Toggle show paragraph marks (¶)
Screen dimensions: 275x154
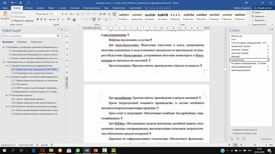114,14
